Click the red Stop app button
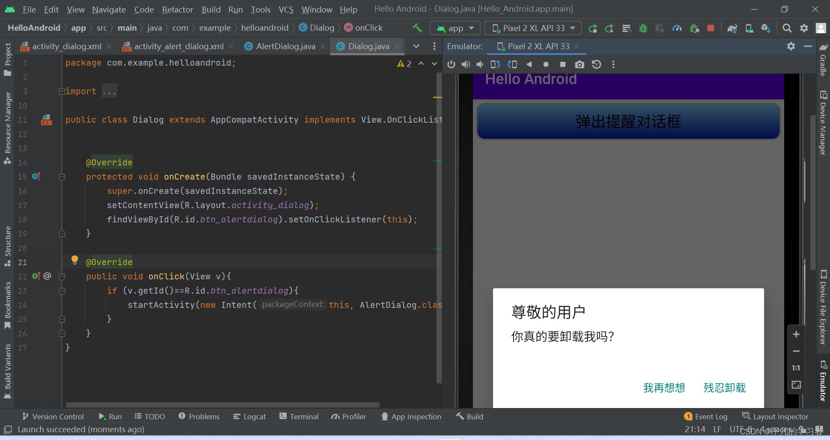This screenshot has width=830, height=440. pyautogui.click(x=711, y=28)
